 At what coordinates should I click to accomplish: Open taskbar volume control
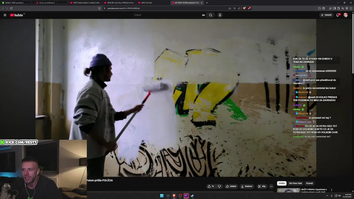339,196
